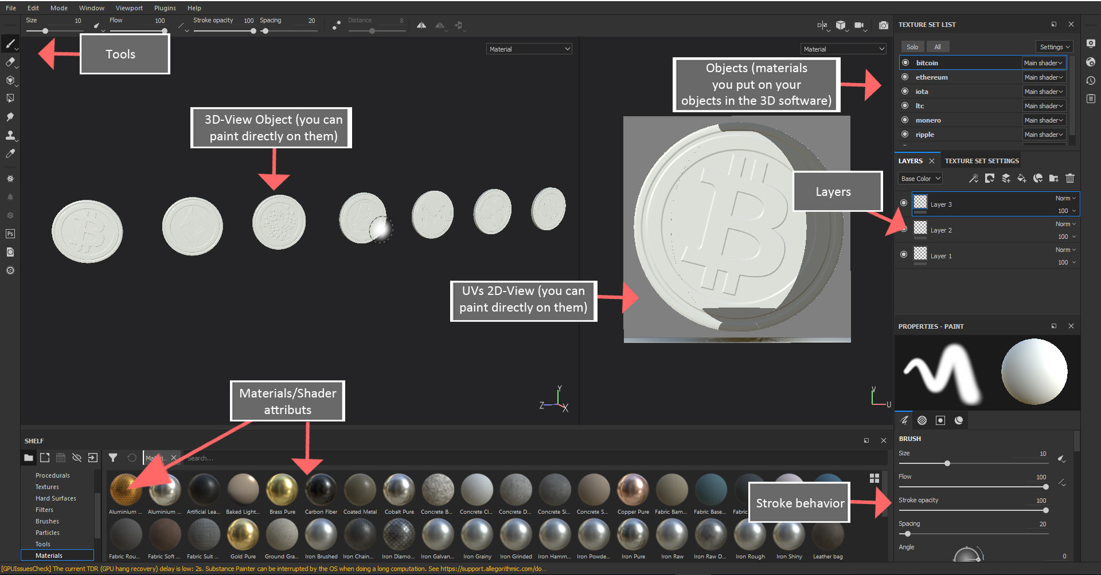Screen dimensions: 1101x575
Task: Open the Plugins menu
Action: tap(165, 8)
